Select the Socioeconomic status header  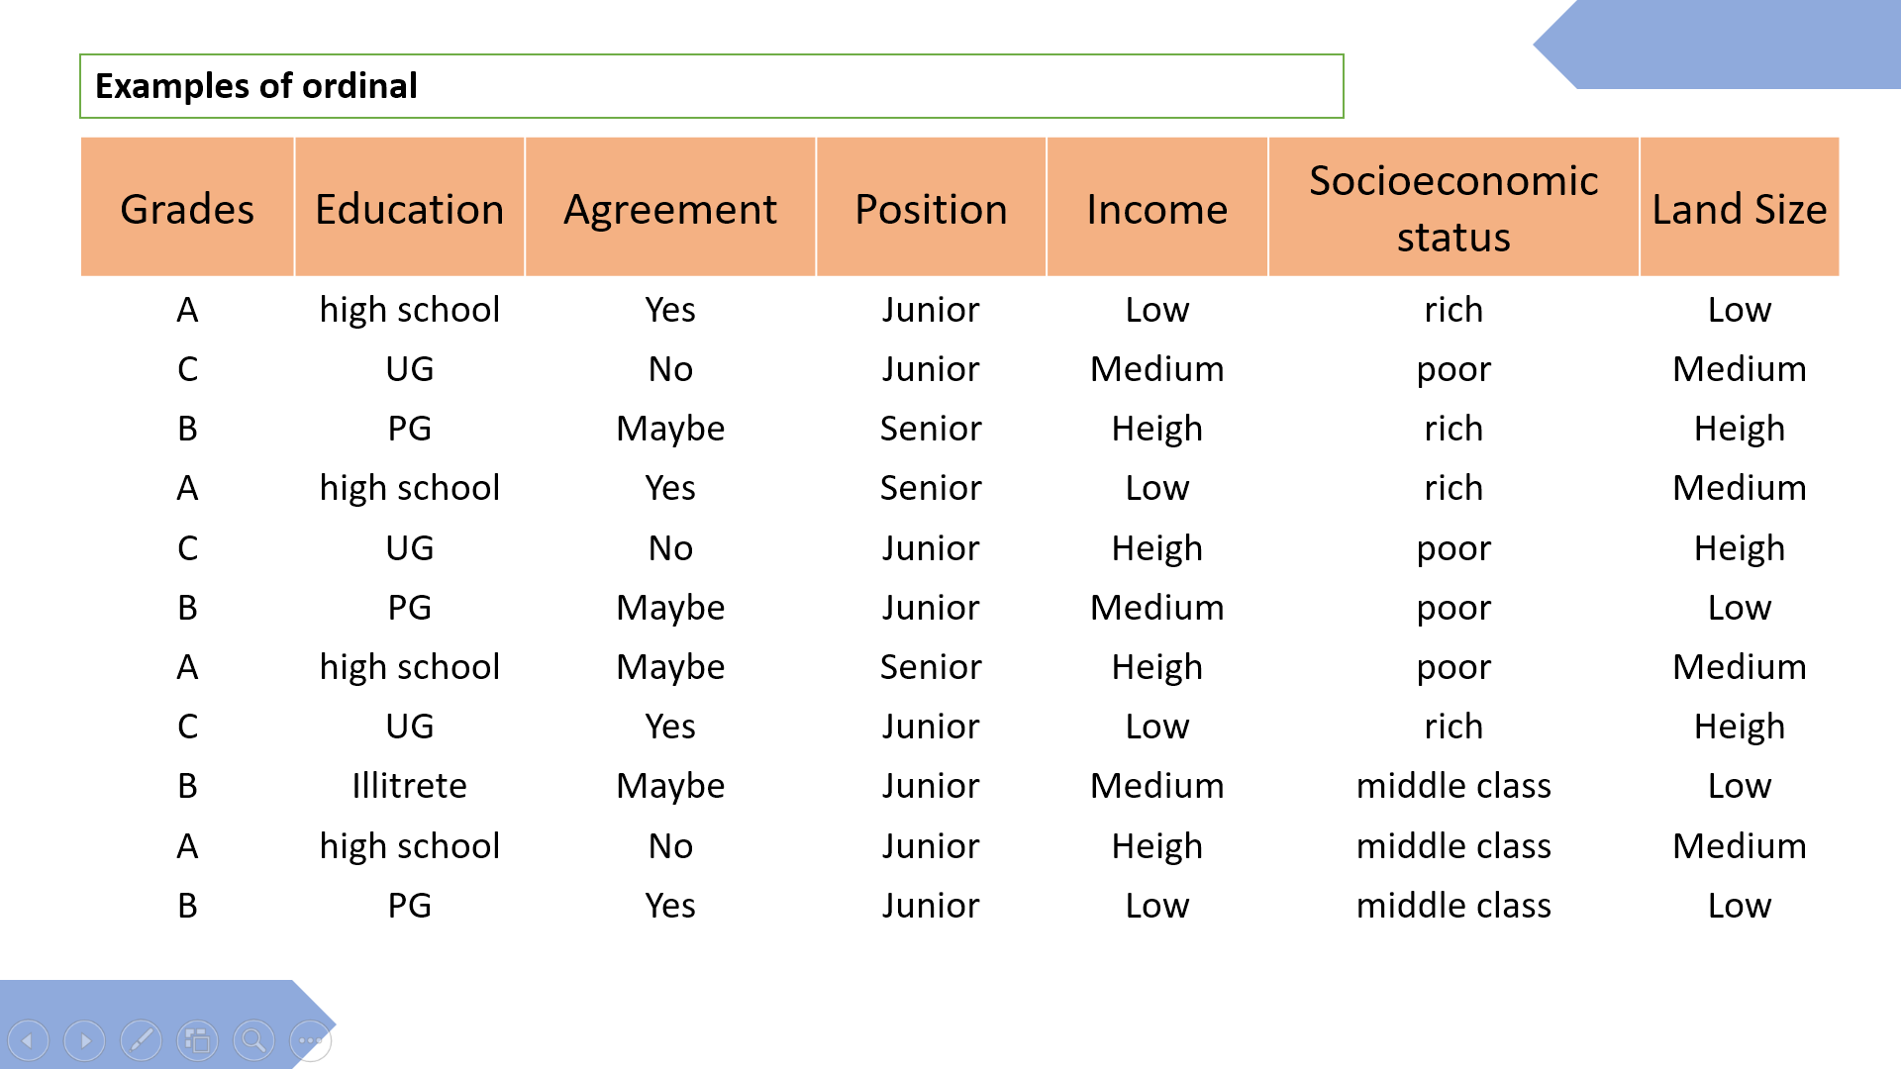(1452, 208)
